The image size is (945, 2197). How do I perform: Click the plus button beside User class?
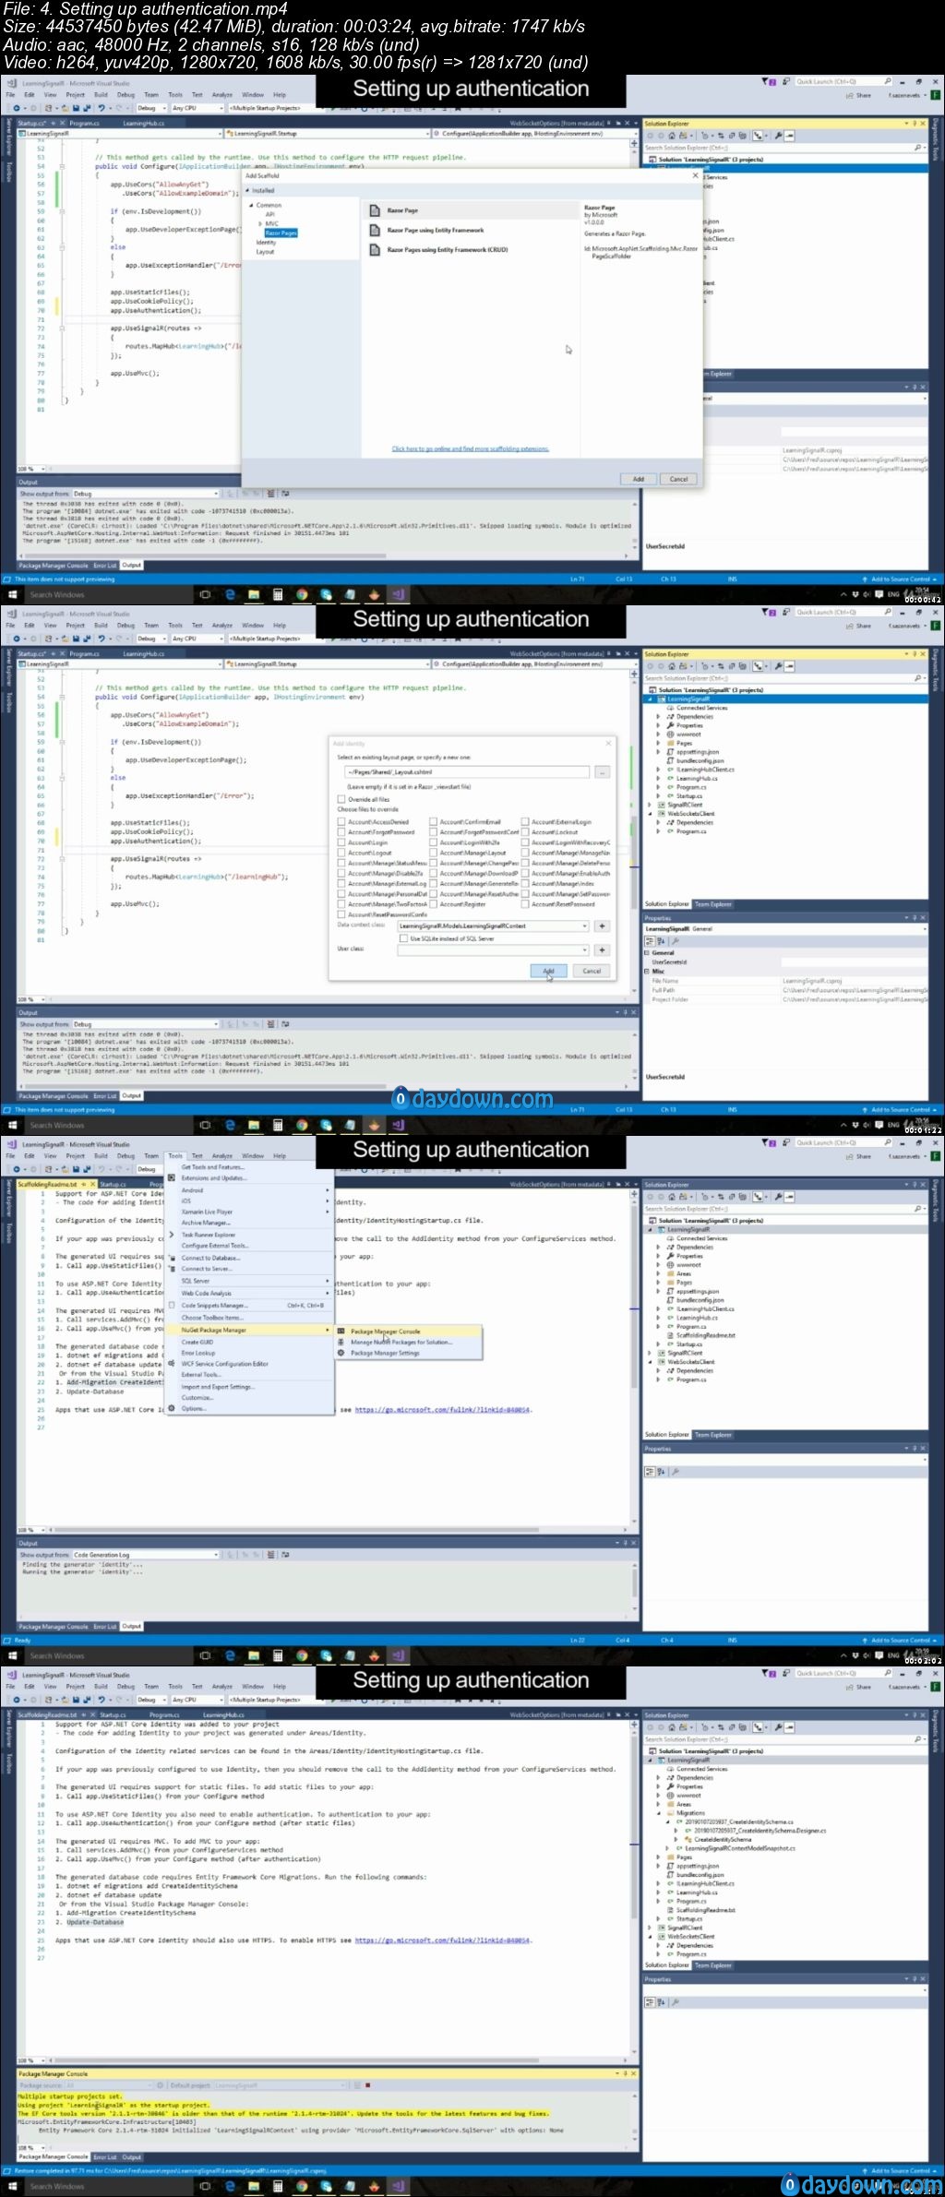click(602, 949)
